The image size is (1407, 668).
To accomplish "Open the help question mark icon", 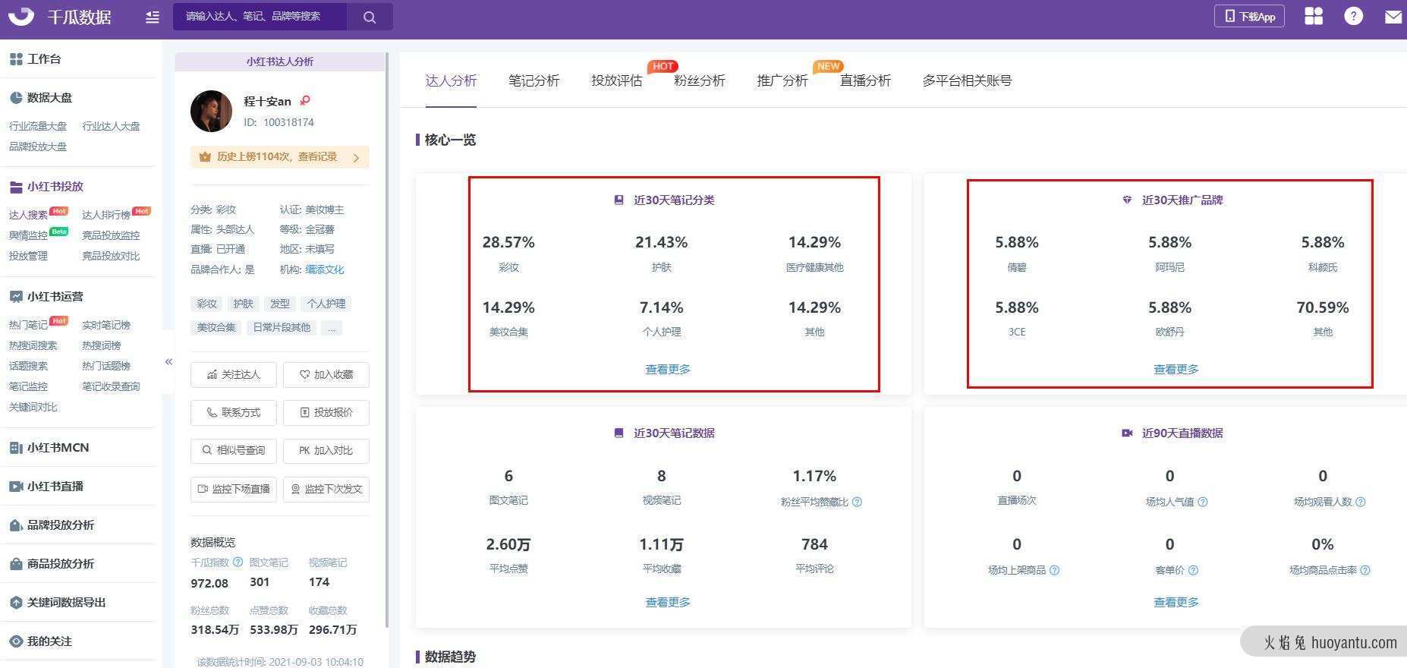I will pyautogui.click(x=1353, y=16).
